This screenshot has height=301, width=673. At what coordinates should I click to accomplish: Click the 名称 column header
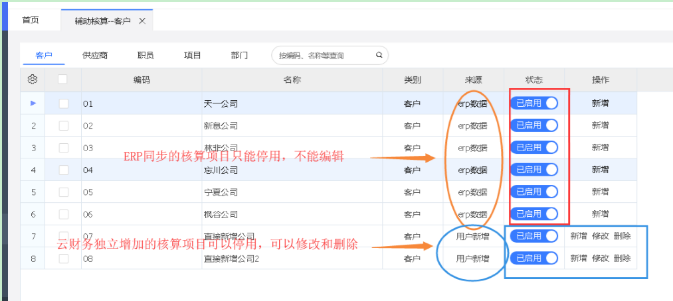click(x=292, y=80)
